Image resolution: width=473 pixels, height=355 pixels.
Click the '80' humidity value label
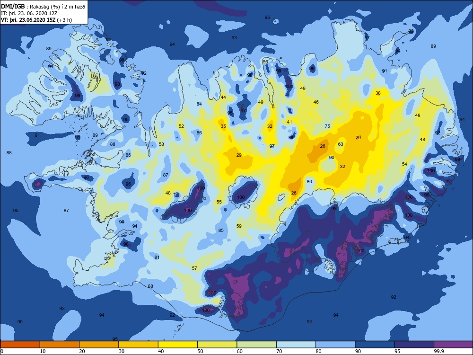[x=309, y=181]
